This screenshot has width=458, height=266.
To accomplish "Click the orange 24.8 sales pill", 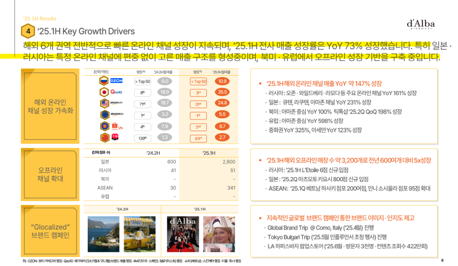I will (x=222, y=103).
